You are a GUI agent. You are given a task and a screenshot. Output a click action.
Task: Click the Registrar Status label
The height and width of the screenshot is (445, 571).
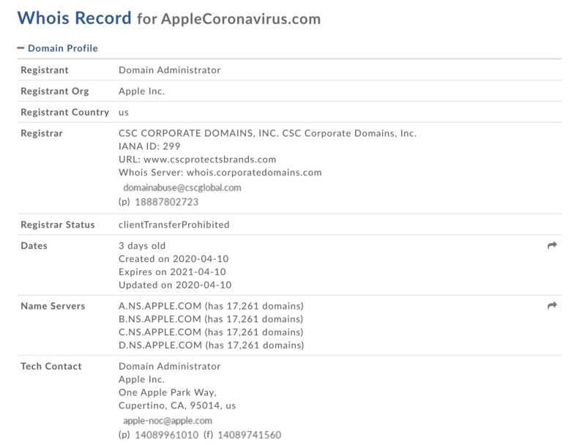[x=58, y=225]
